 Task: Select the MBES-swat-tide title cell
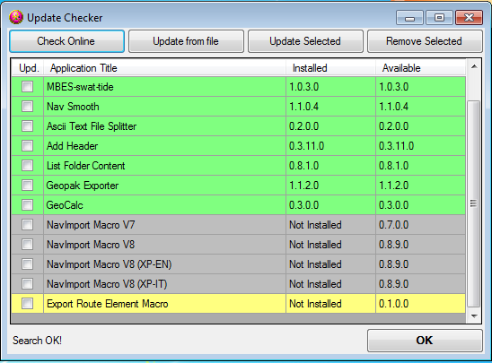pos(164,87)
